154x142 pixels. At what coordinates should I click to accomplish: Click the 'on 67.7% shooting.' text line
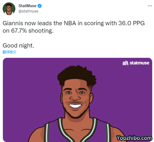tap(28, 31)
